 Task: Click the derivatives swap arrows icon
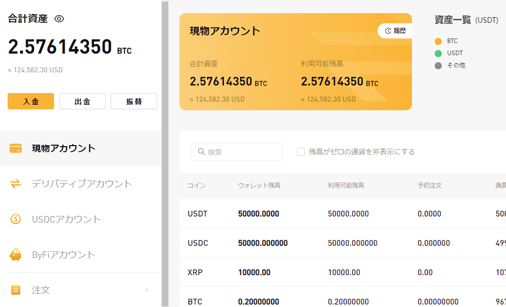[x=16, y=184]
